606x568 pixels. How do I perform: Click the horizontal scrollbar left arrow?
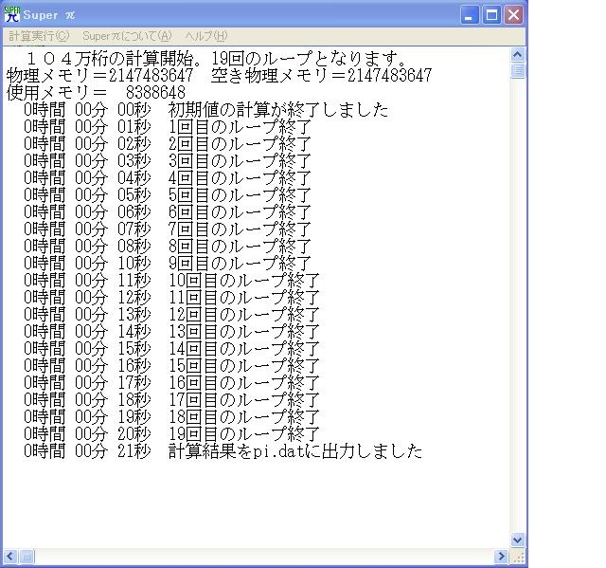coord(10,557)
